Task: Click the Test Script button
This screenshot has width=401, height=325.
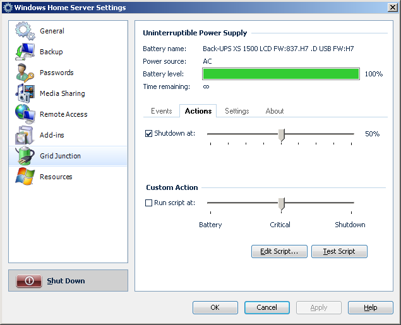Action: (x=339, y=251)
